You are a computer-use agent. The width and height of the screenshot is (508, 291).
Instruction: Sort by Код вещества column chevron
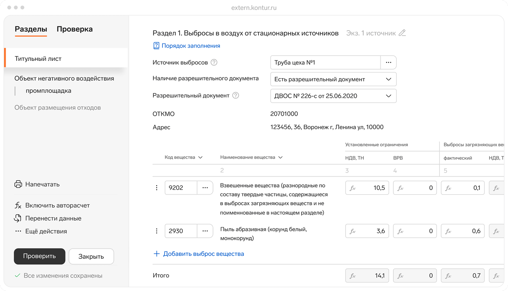(200, 157)
